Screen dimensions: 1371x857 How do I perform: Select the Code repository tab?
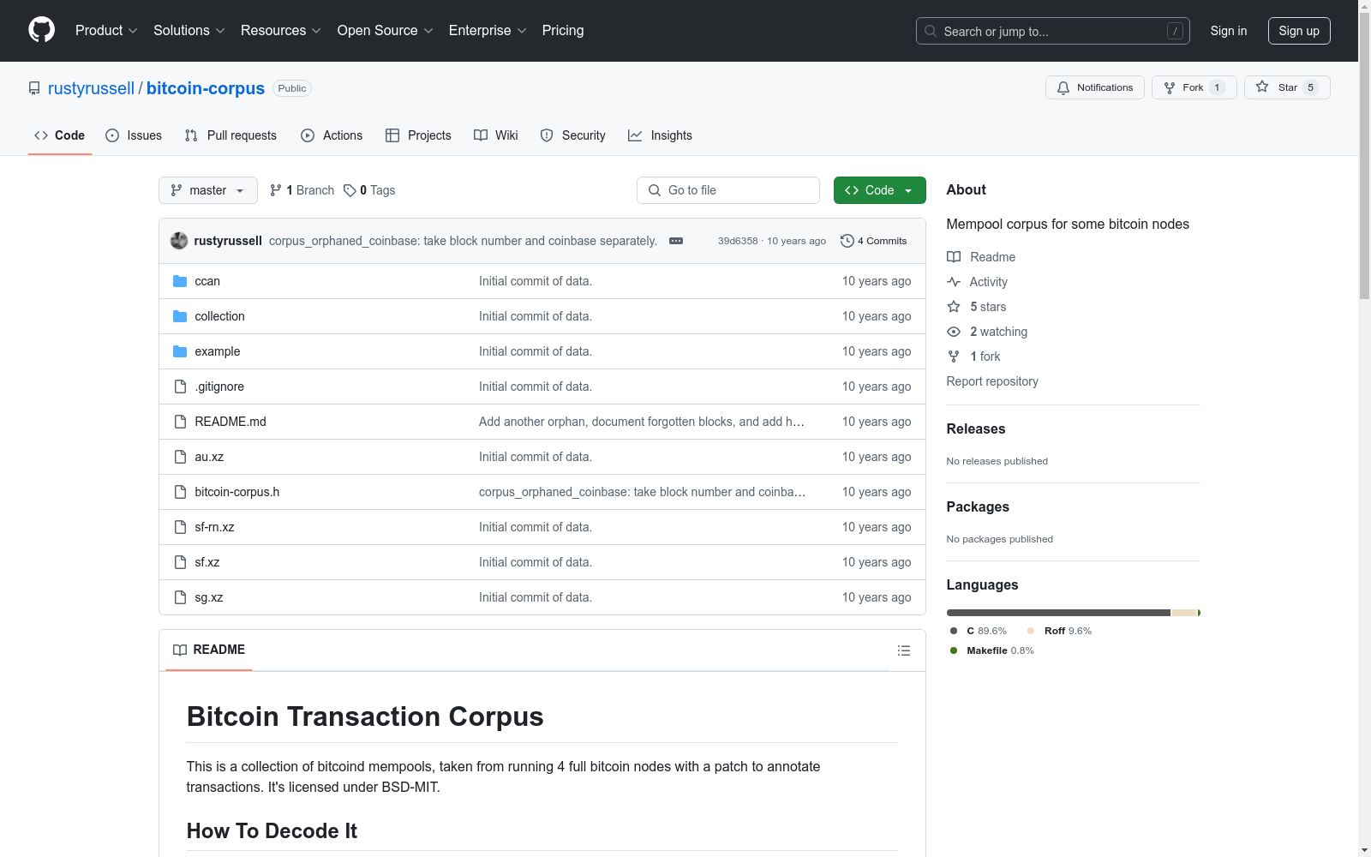(60, 135)
